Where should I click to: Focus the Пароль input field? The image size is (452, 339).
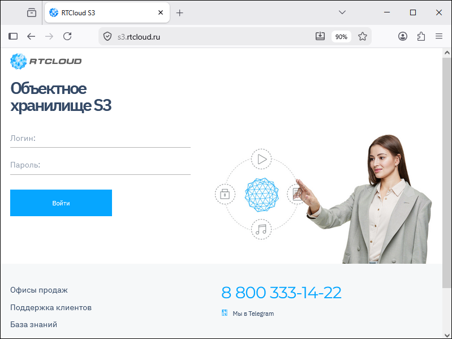[100, 165]
